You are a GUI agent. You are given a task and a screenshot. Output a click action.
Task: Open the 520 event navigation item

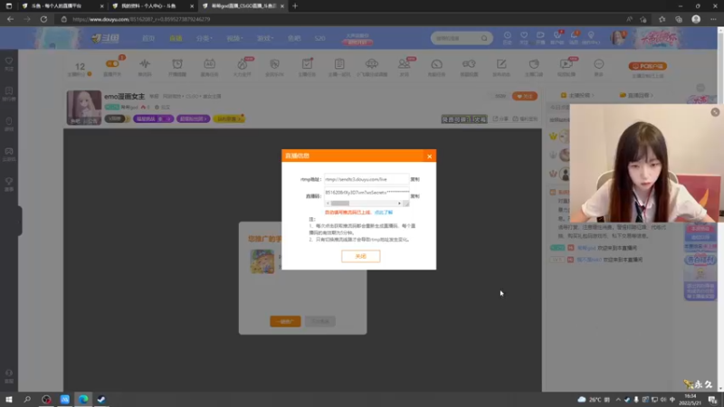coord(320,38)
